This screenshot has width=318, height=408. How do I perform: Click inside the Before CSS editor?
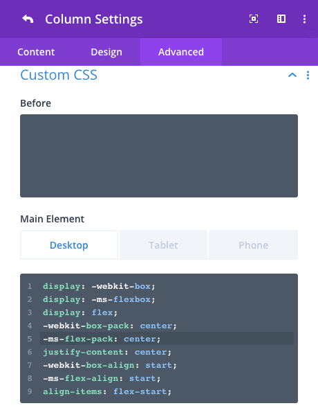point(159,156)
